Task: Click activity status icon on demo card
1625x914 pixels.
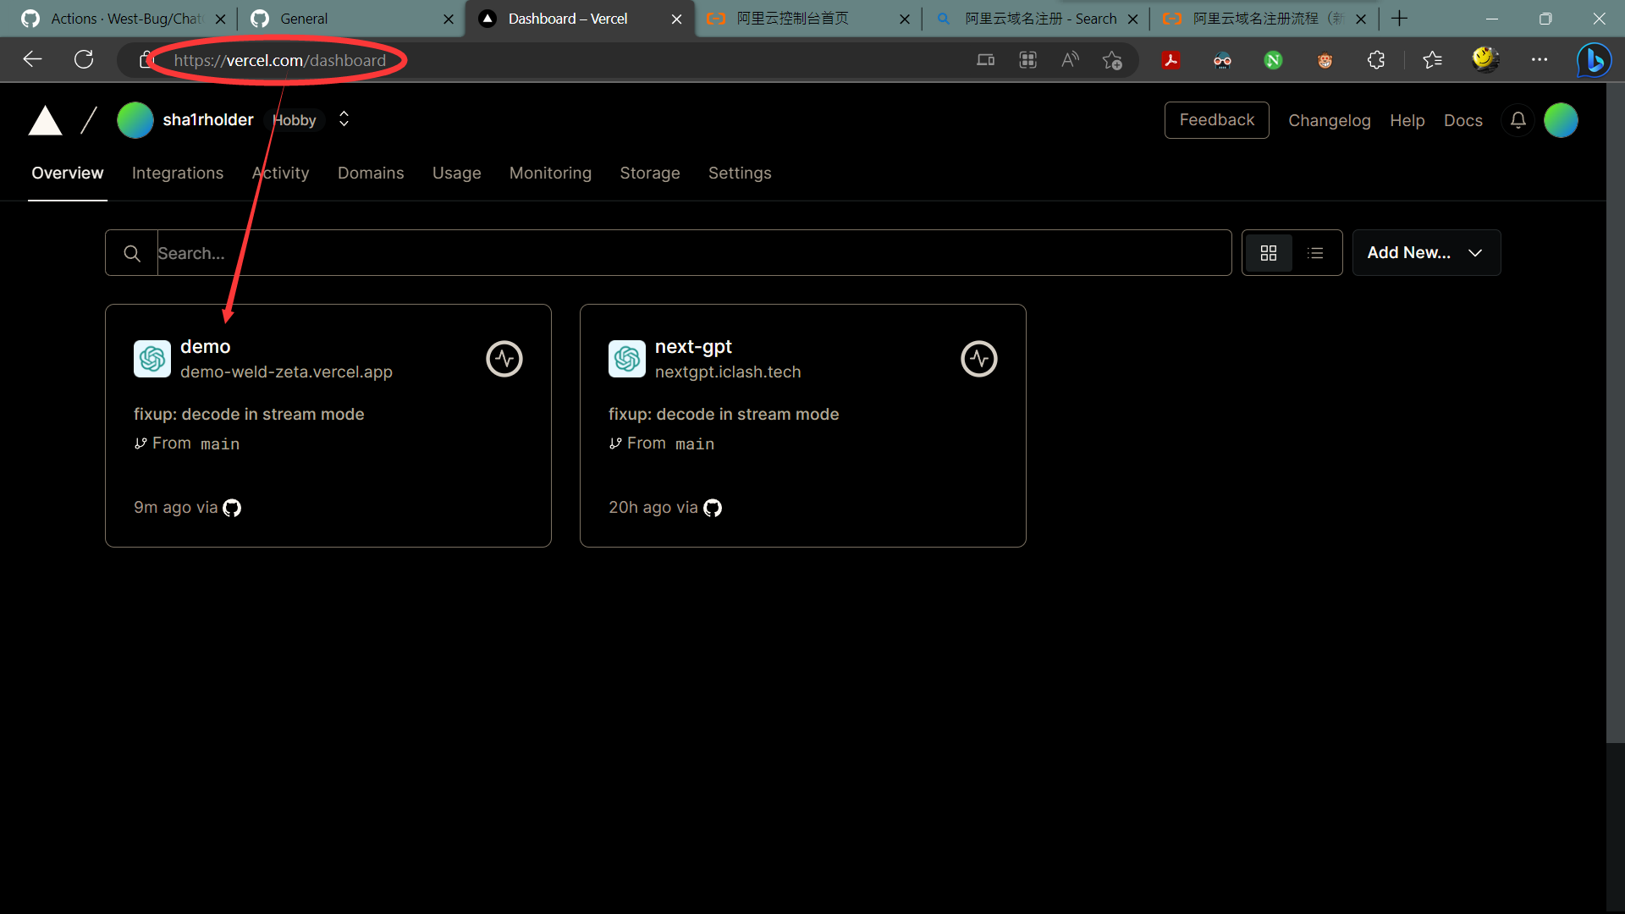Action: (504, 359)
